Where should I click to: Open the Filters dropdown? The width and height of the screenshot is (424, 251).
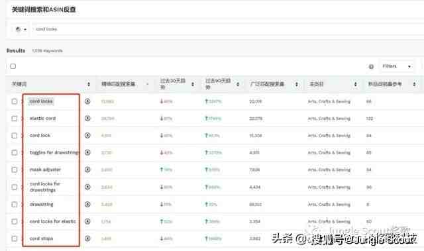tap(397, 66)
